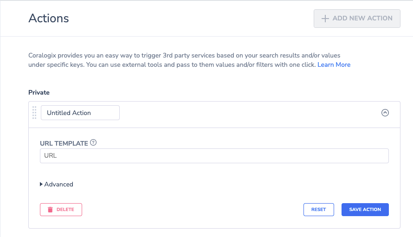Screen dimensions: 413x237
Task: Click into the URL template input box
Action: 214,156
